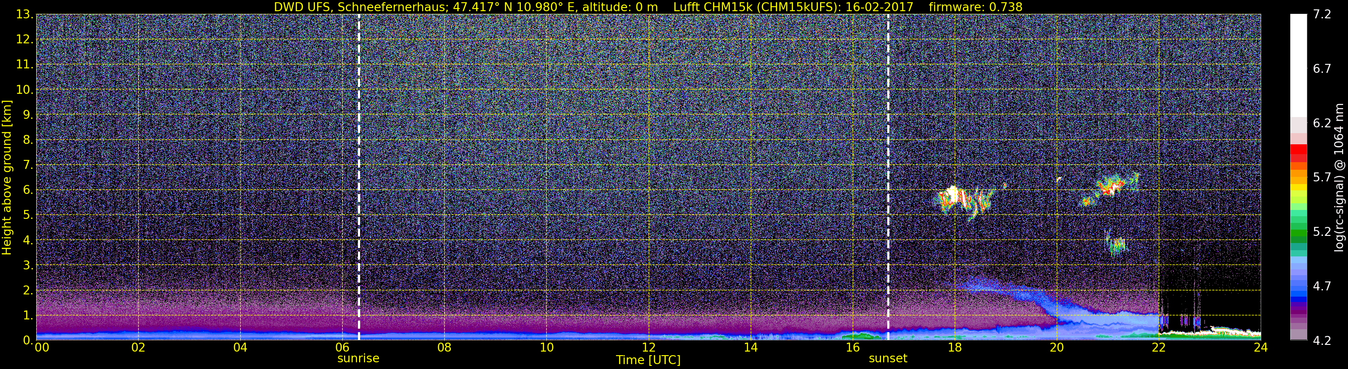The image size is (1348, 369).
Task: Click time axis tick '00'
Action: 42,348
